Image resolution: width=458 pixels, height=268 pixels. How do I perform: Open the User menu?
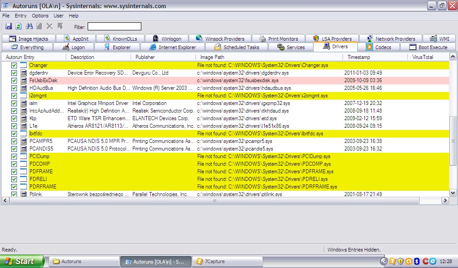pyautogui.click(x=59, y=16)
